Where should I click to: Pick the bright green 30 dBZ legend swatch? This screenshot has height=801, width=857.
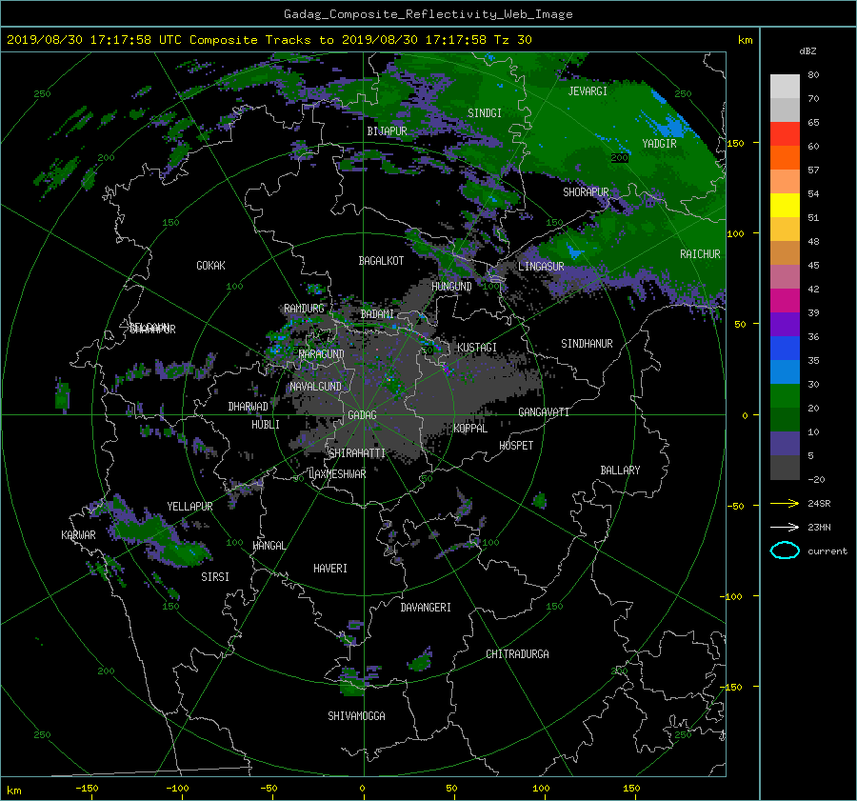tap(785, 395)
